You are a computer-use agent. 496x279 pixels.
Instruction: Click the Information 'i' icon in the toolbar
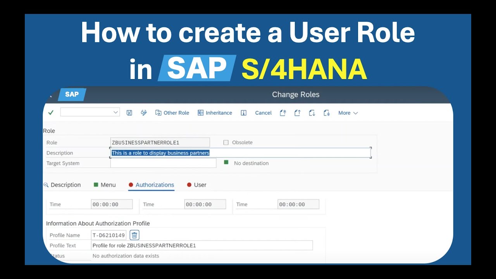(244, 113)
